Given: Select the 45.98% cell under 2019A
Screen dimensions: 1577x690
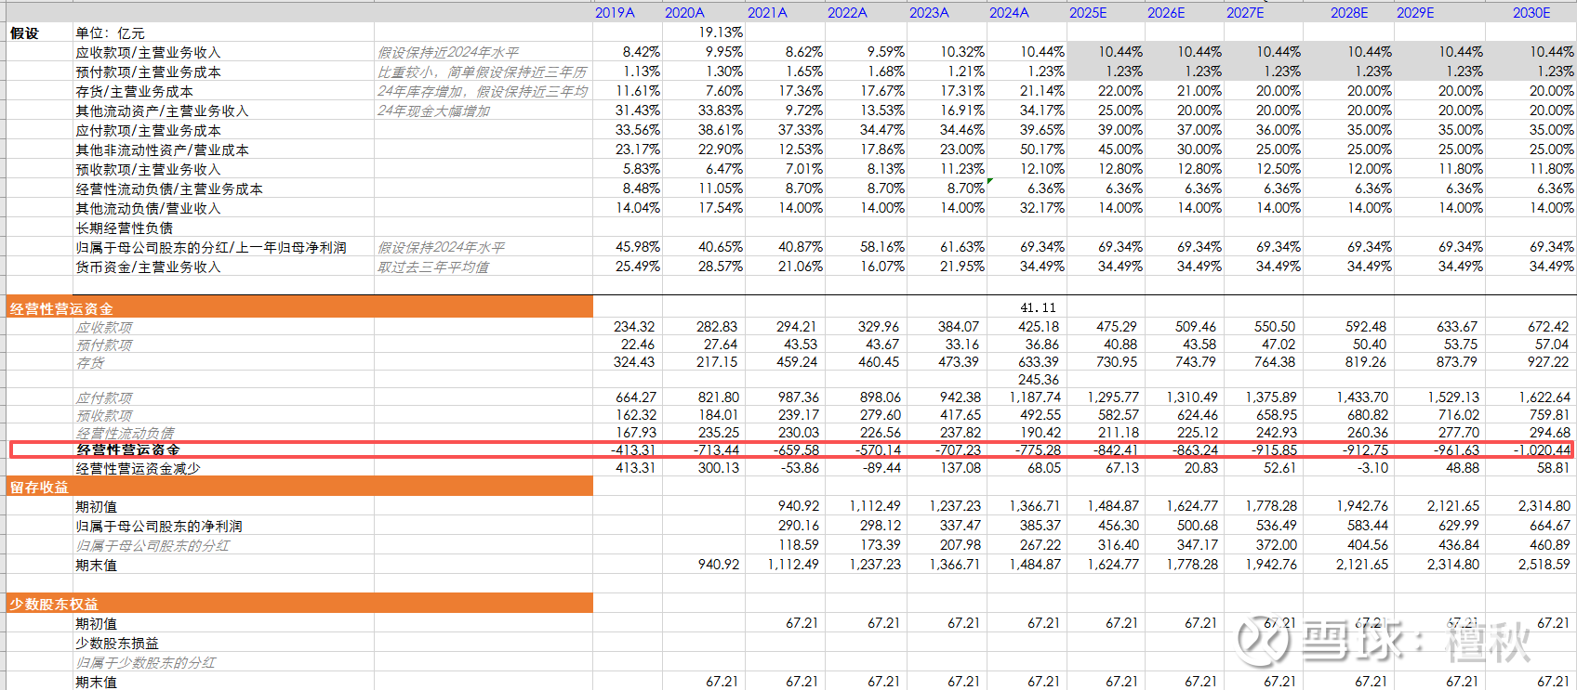Looking at the screenshot, I should click(638, 247).
